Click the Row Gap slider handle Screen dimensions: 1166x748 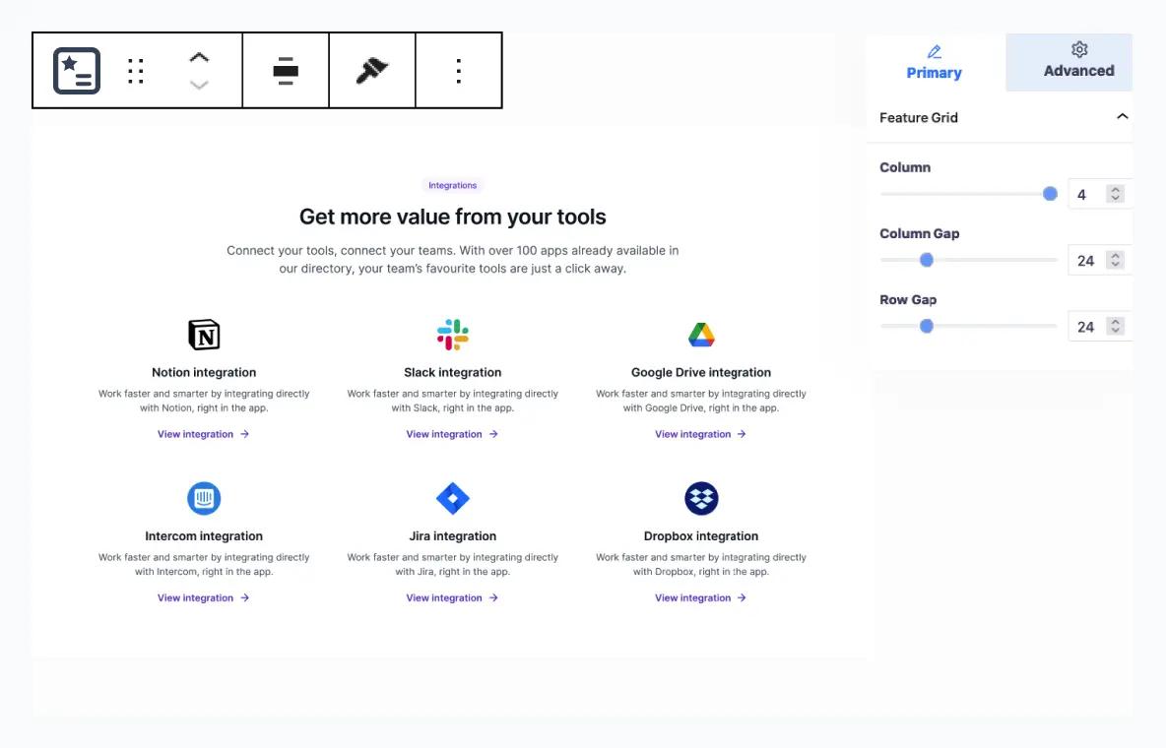coord(926,326)
